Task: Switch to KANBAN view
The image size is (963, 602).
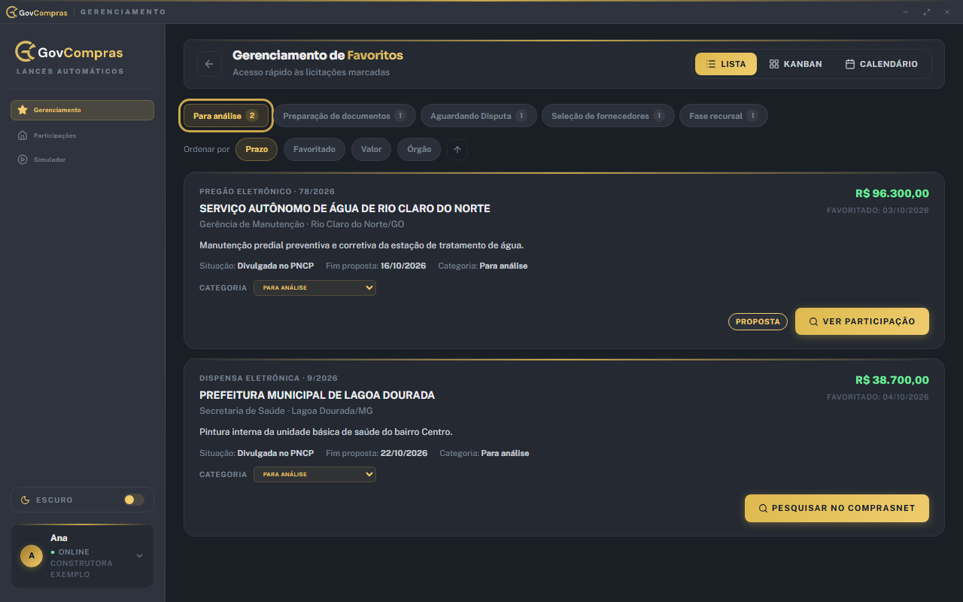Action: click(795, 64)
